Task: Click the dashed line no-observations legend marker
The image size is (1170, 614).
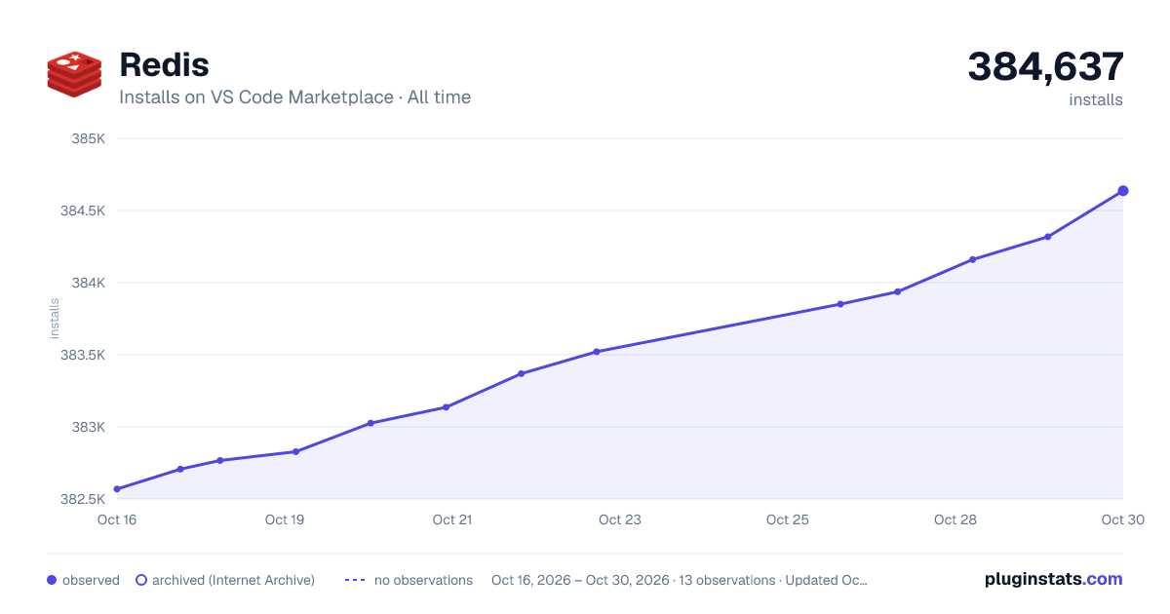Action: click(355, 580)
